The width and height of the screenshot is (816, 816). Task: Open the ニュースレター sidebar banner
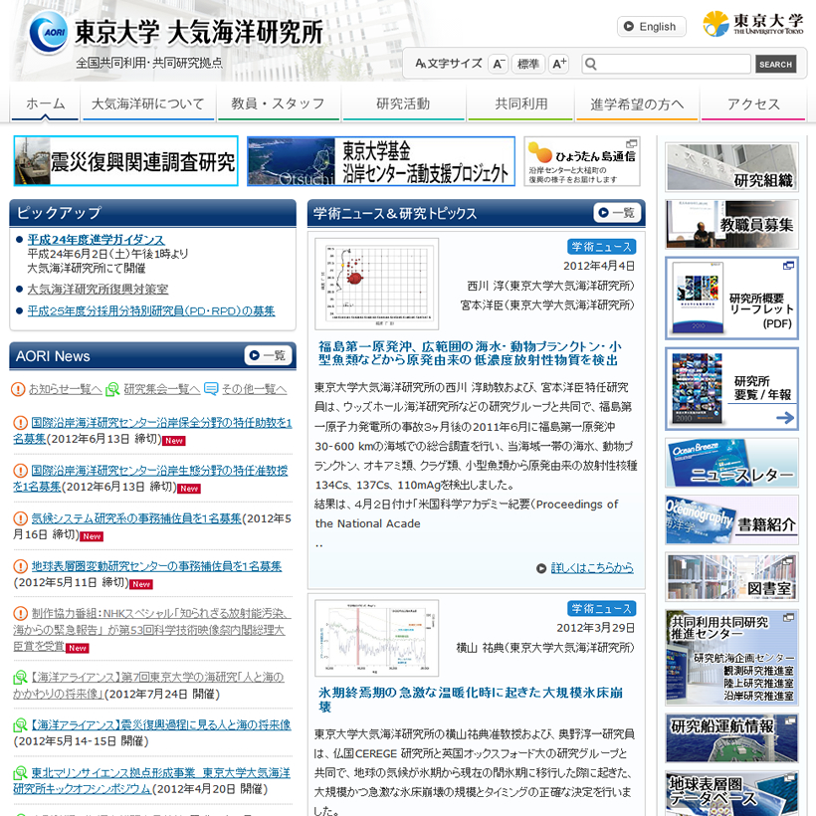(x=731, y=464)
